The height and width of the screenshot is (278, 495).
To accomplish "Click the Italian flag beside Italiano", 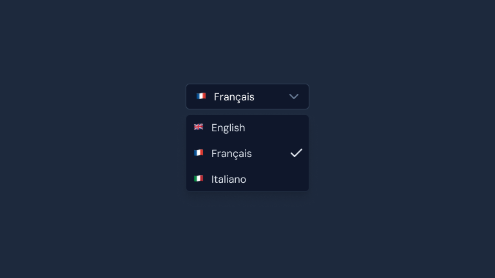I will [199, 179].
